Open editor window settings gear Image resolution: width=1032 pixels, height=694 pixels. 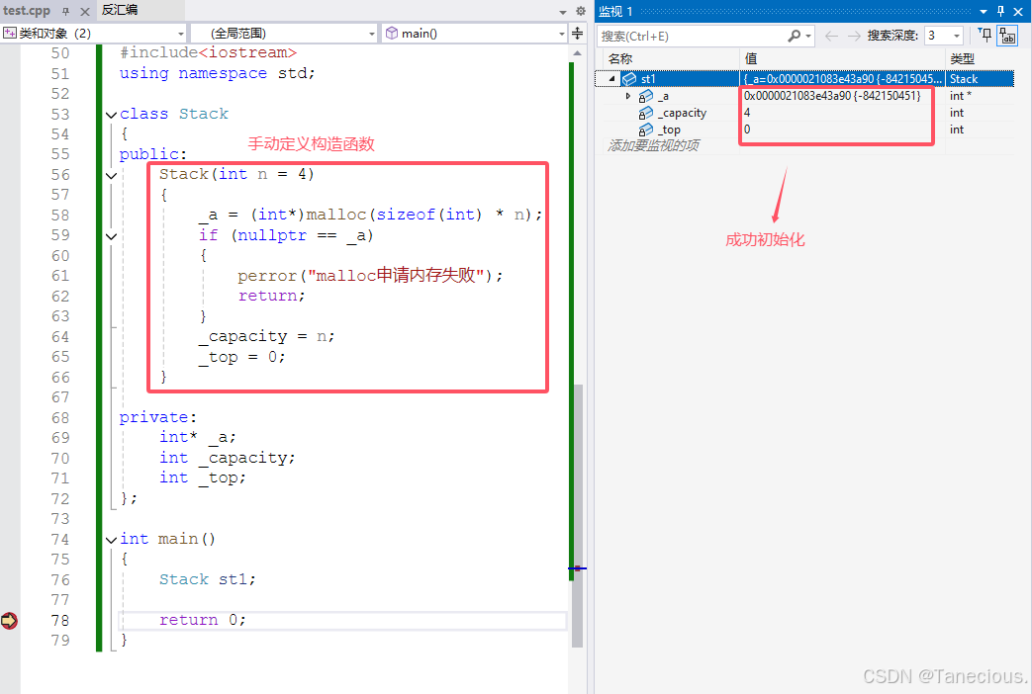(x=581, y=11)
